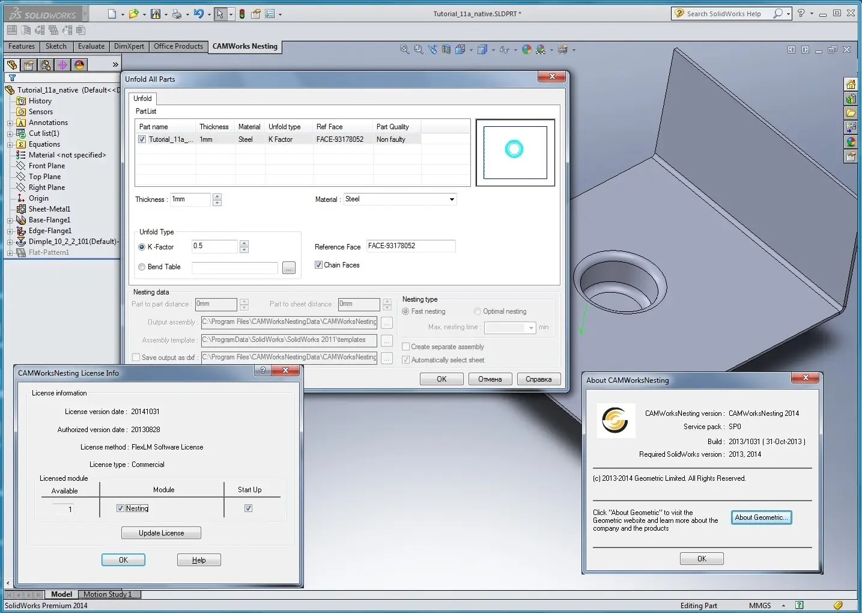862x613 pixels.
Task: Click the feature tree filter funnel icon
Action: point(12,78)
